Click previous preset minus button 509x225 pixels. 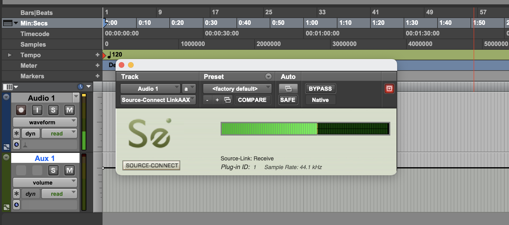point(207,100)
